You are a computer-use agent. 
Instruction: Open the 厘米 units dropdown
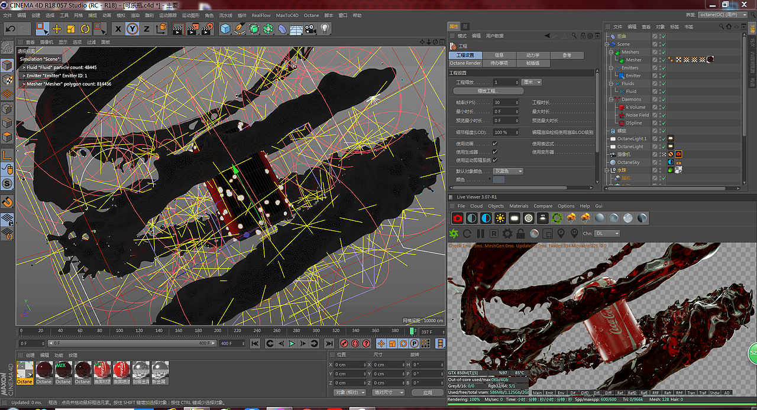(x=532, y=82)
